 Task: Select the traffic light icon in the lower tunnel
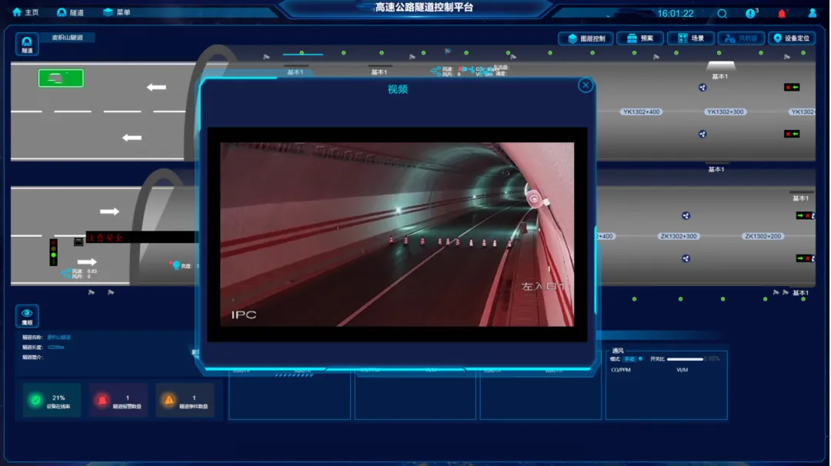click(x=54, y=252)
